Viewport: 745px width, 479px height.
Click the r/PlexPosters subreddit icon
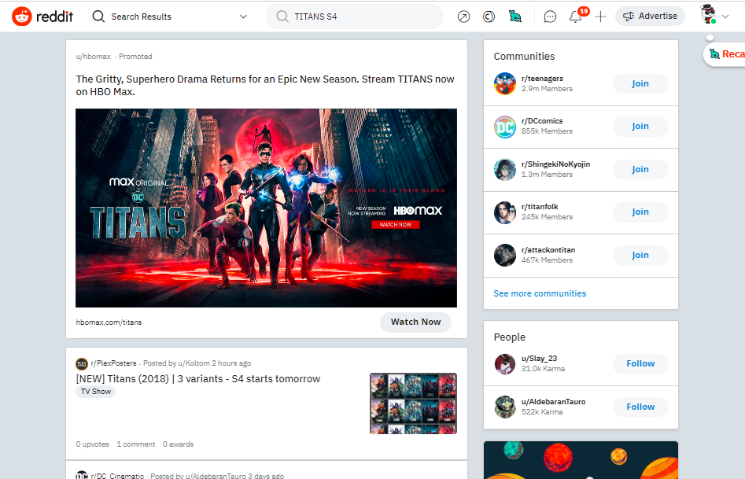pos(82,363)
